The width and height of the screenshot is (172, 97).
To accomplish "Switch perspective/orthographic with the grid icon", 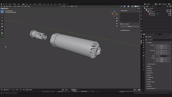I will [x=117, y=26].
